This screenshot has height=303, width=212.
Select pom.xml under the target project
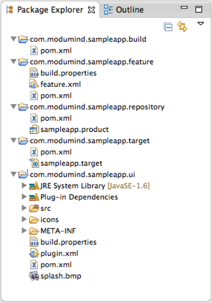coord(56,152)
